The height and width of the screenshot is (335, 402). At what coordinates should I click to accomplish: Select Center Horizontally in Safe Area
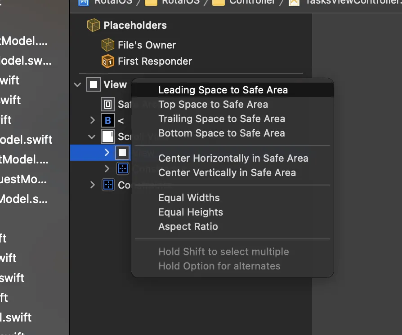tap(233, 158)
